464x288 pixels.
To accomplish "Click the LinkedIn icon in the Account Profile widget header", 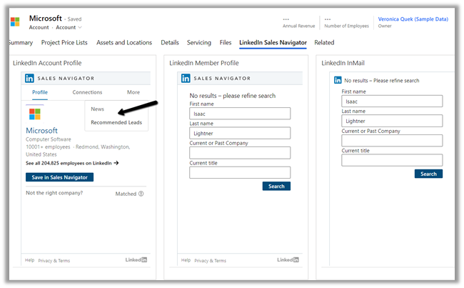I will point(30,78).
